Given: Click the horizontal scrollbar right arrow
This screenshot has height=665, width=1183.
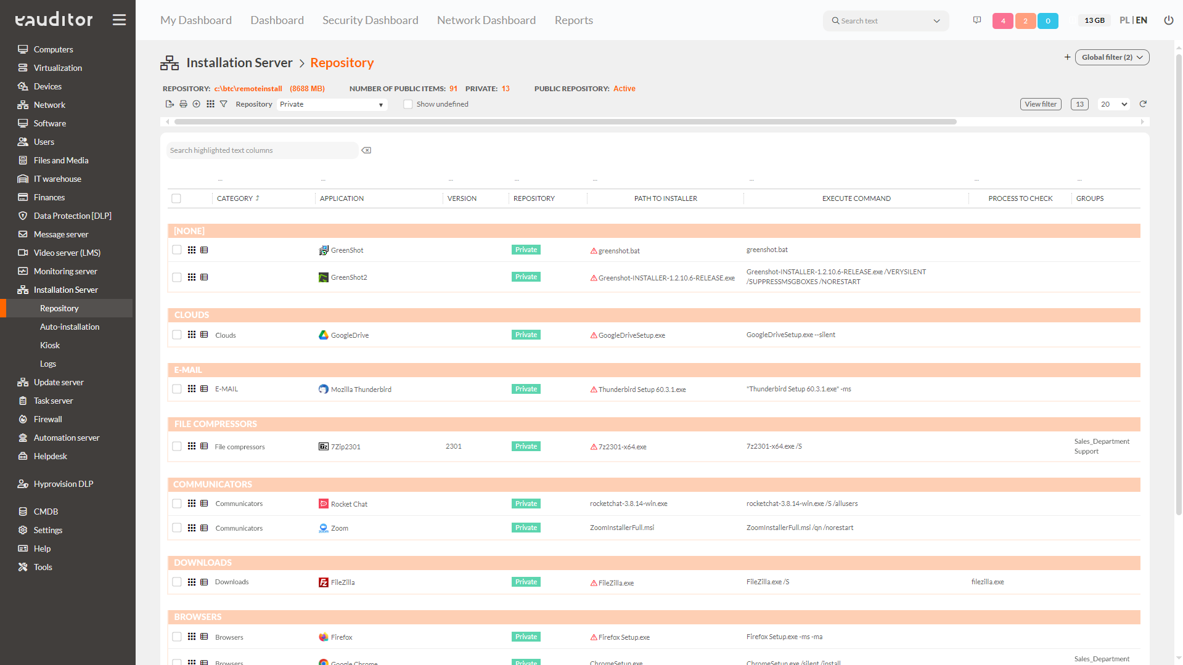Looking at the screenshot, I should 1142,122.
